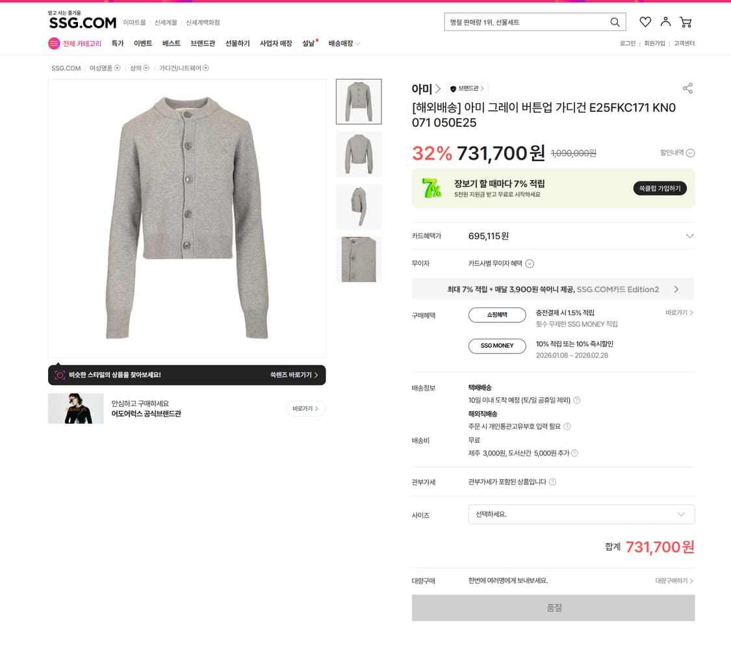Viewport: 731px width, 654px height.
Task: Open the shopping cart icon
Action: pyautogui.click(x=686, y=22)
